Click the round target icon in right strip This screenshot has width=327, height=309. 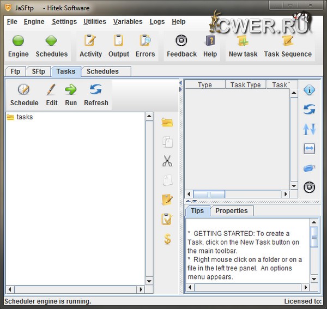(309, 187)
